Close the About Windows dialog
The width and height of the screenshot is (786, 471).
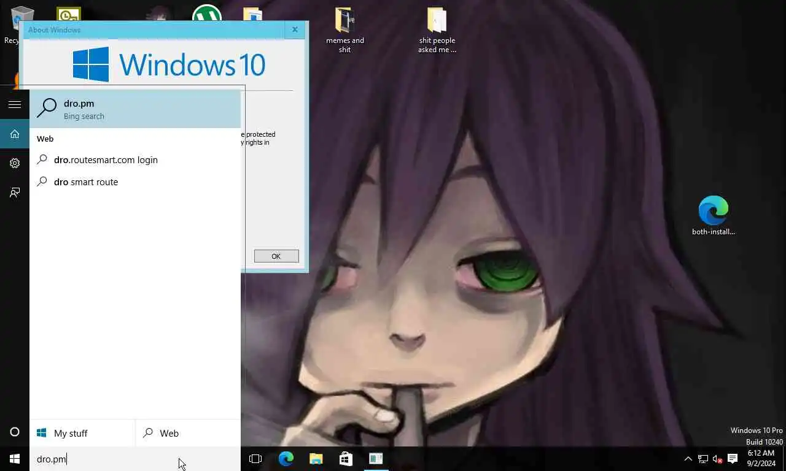(x=295, y=29)
